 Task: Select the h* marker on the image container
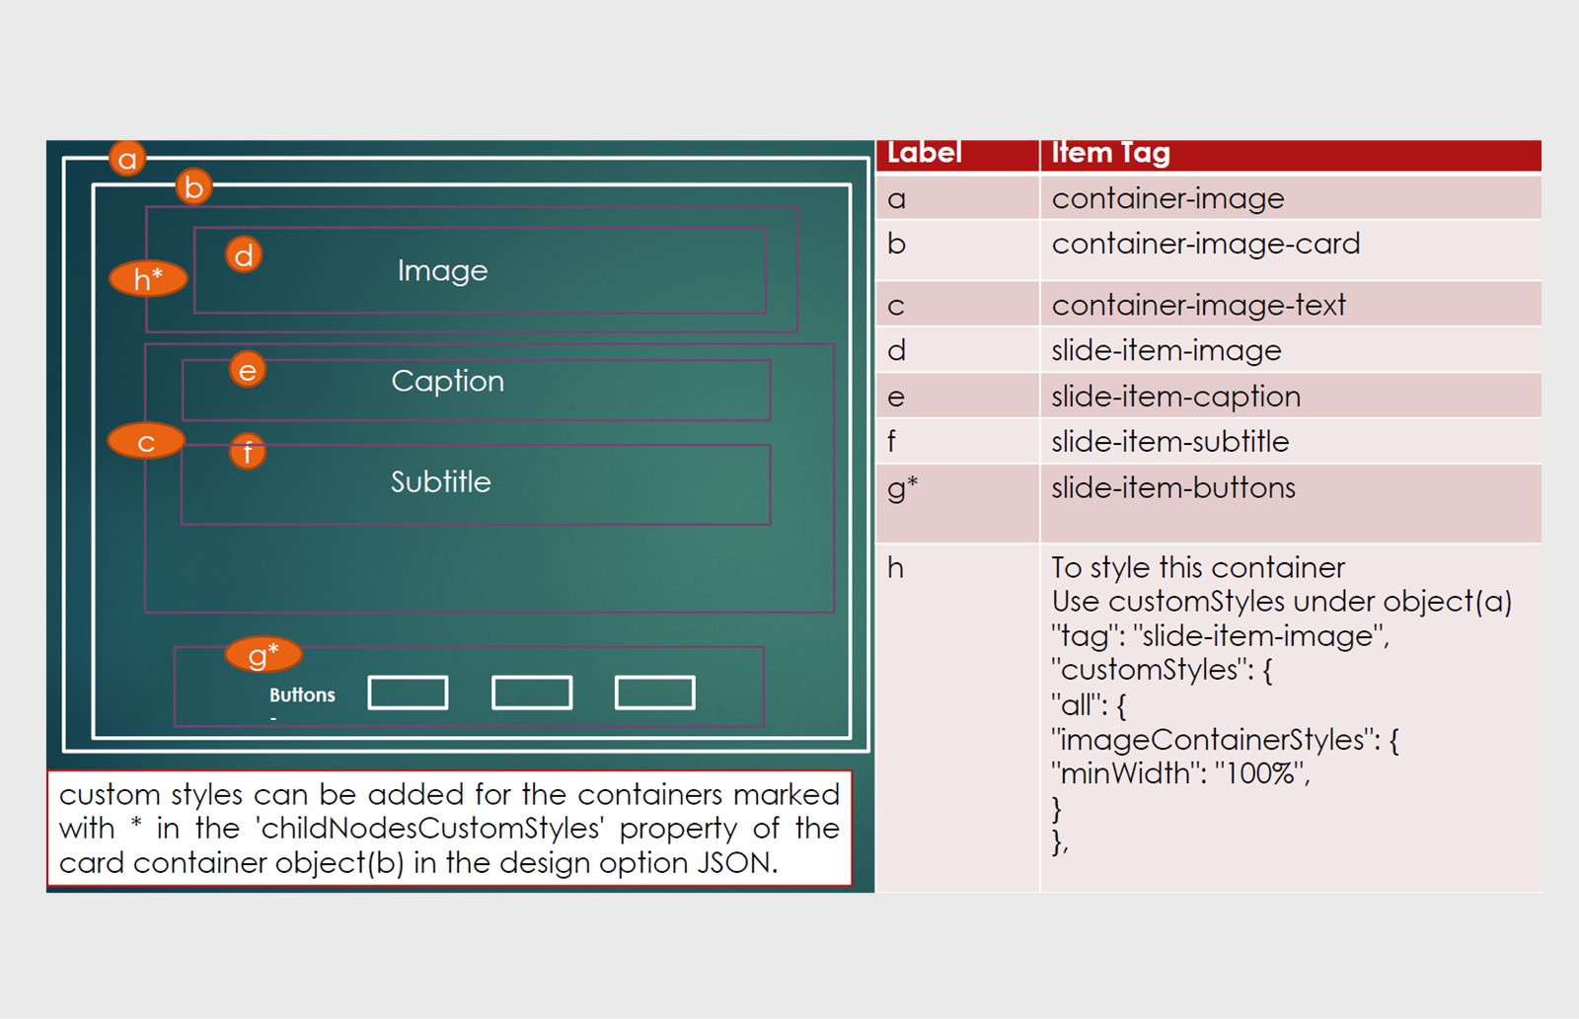[148, 277]
